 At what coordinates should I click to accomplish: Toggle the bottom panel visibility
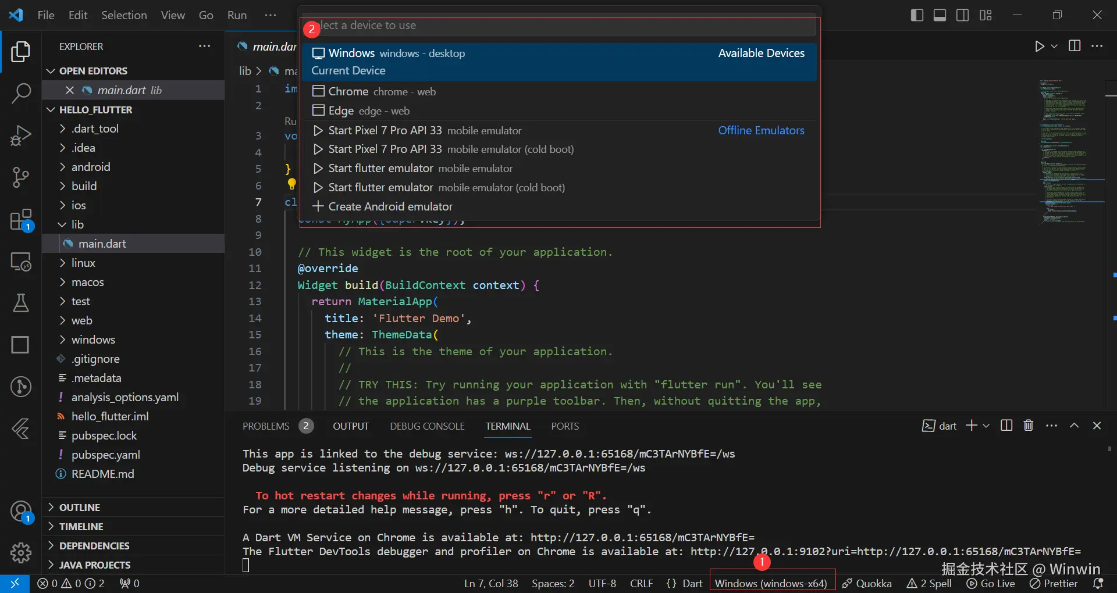coord(940,15)
